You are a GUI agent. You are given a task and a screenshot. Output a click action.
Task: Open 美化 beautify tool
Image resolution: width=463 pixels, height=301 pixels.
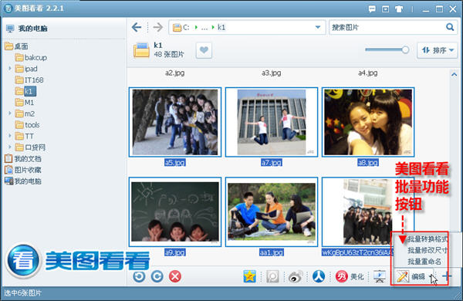350,276
